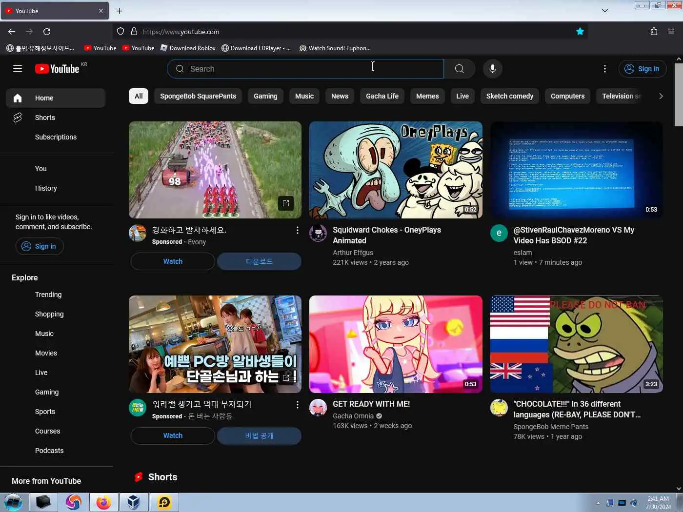Open options for the 워라밸 챙기고 억대 부자되기 ad

coord(297,405)
